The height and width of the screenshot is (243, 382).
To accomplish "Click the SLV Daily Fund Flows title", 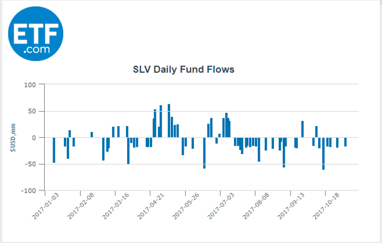I will [183, 69].
